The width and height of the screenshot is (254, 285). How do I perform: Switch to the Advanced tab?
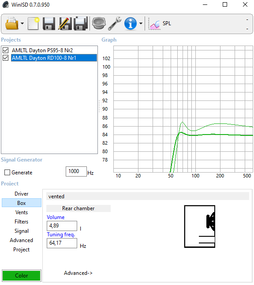click(x=22, y=240)
